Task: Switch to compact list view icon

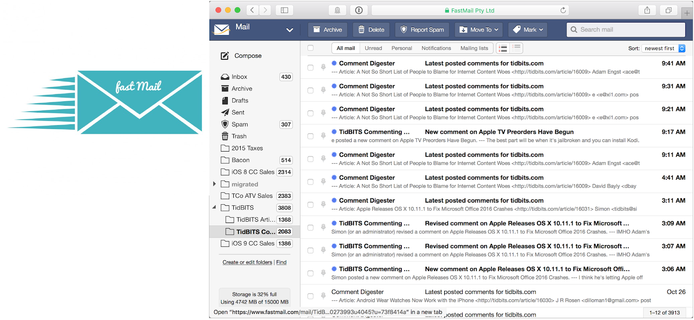Action: click(x=503, y=48)
